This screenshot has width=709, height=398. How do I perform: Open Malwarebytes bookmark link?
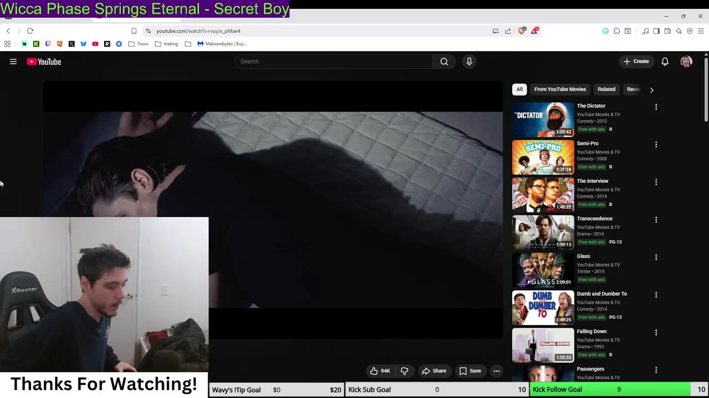pyautogui.click(x=222, y=44)
